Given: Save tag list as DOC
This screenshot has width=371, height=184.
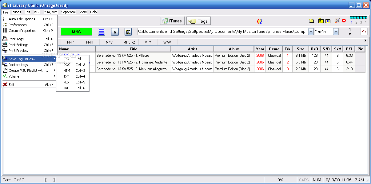Looking at the screenshot, I should point(73,65).
